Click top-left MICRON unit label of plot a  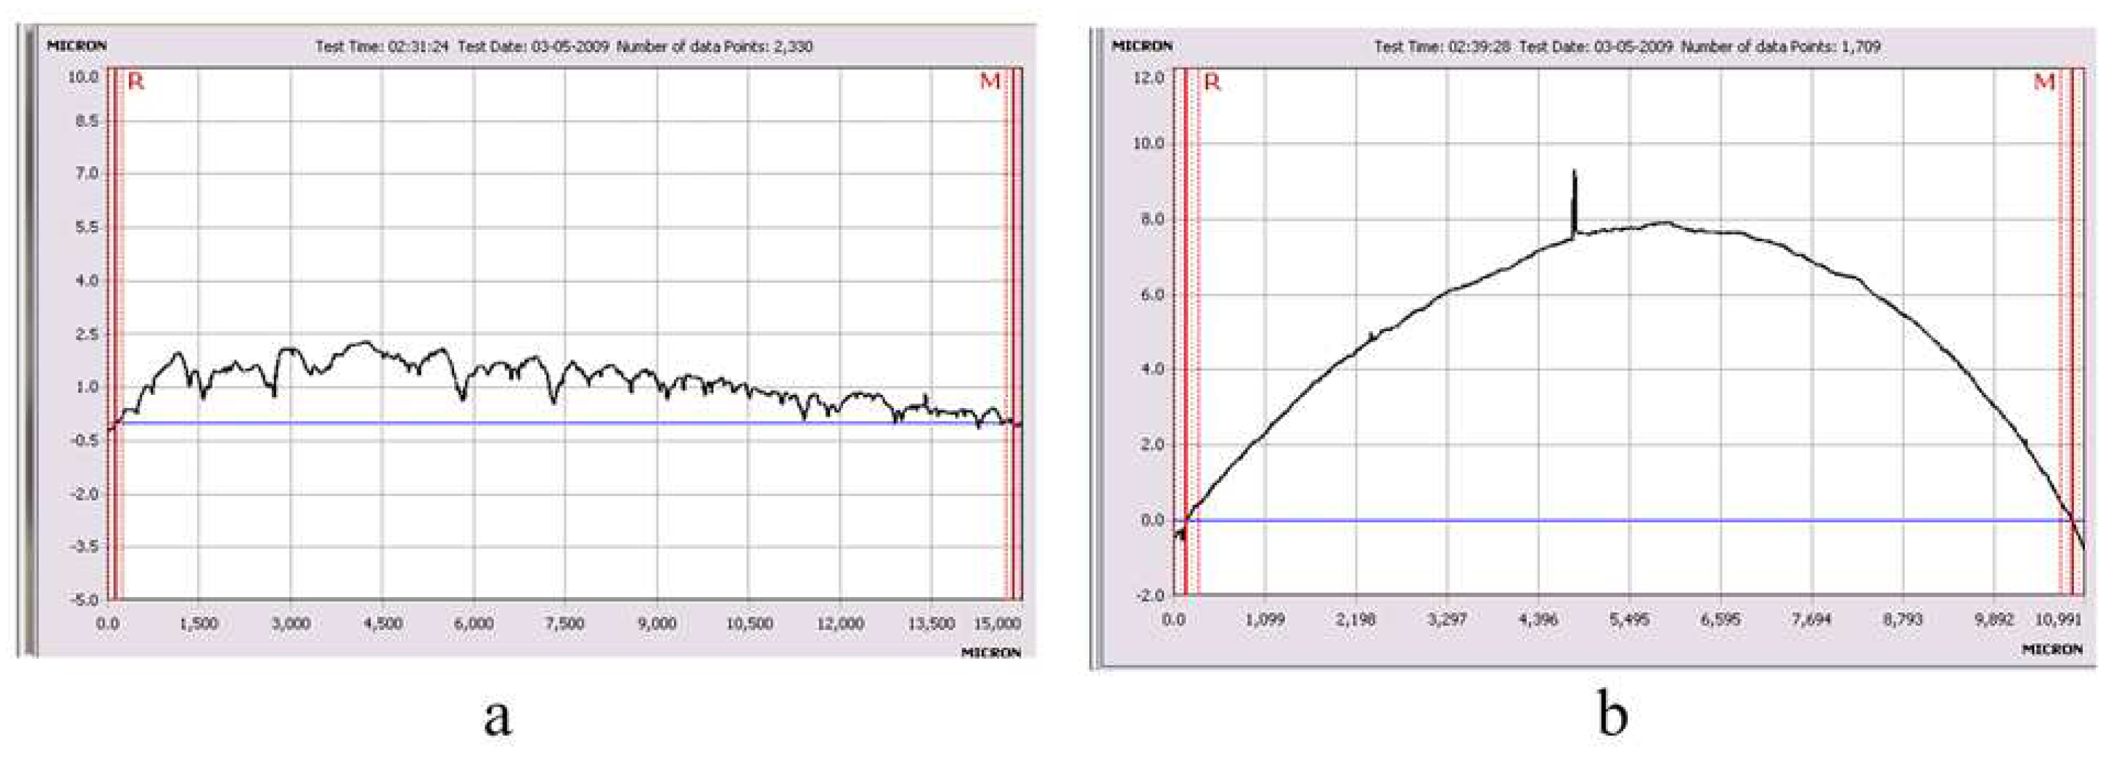pyautogui.click(x=76, y=46)
